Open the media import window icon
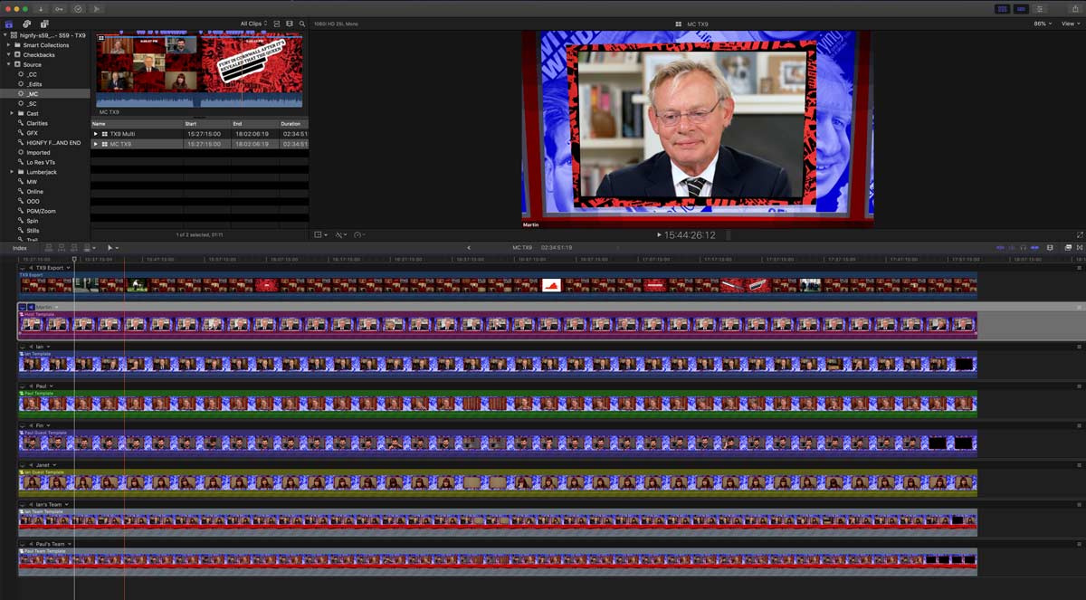 point(41,9)
